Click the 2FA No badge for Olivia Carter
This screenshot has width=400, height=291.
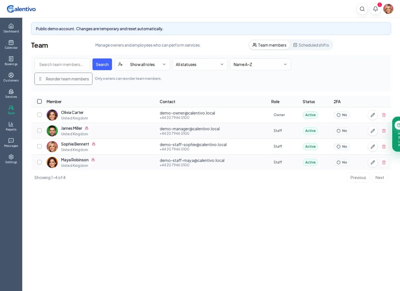click(x=342, y=115)
